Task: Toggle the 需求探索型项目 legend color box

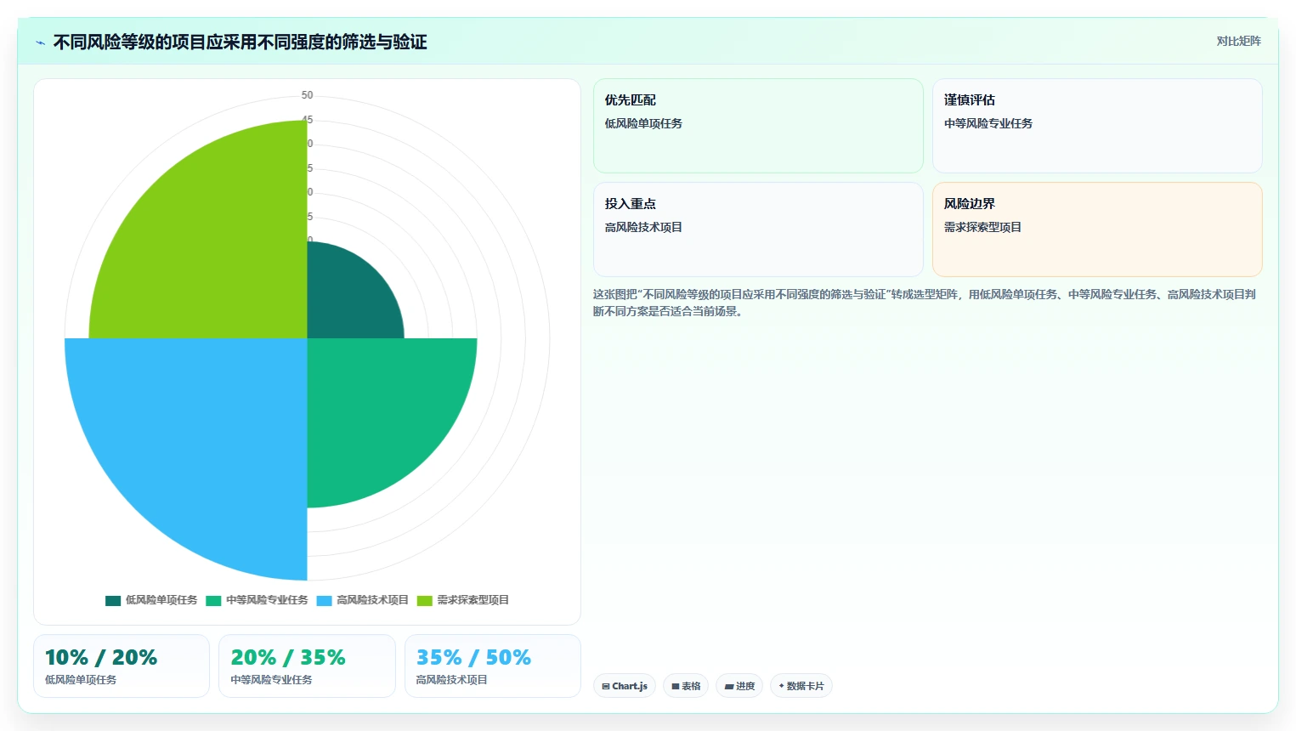Action: [x=425, y=600]
